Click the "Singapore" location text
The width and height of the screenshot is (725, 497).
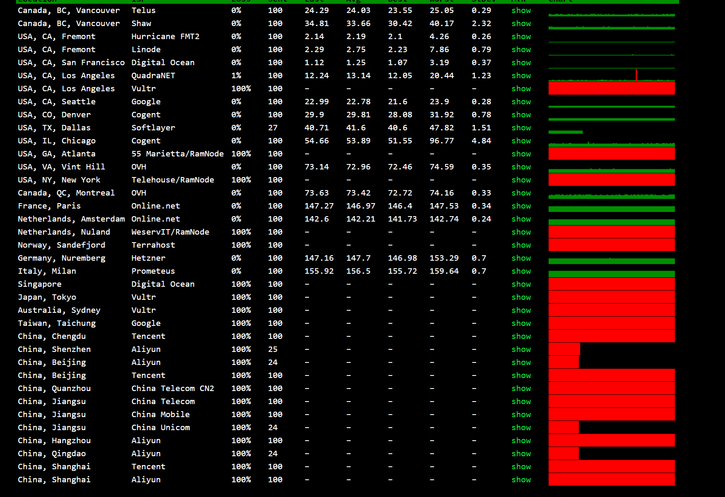(x=40, y=284)
